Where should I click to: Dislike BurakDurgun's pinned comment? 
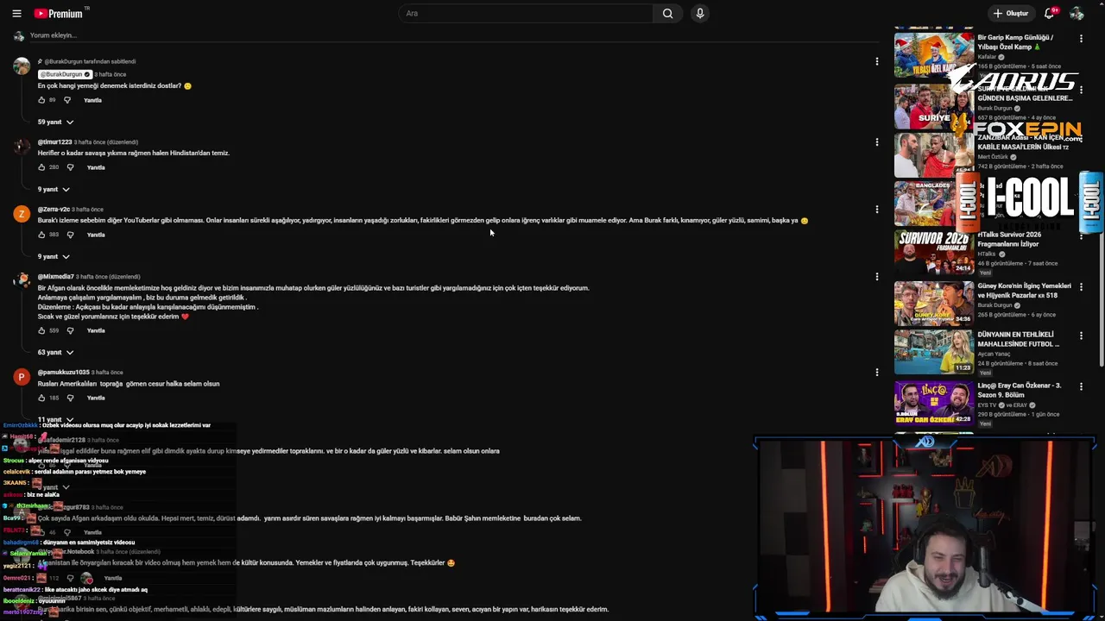click(67, 100)
